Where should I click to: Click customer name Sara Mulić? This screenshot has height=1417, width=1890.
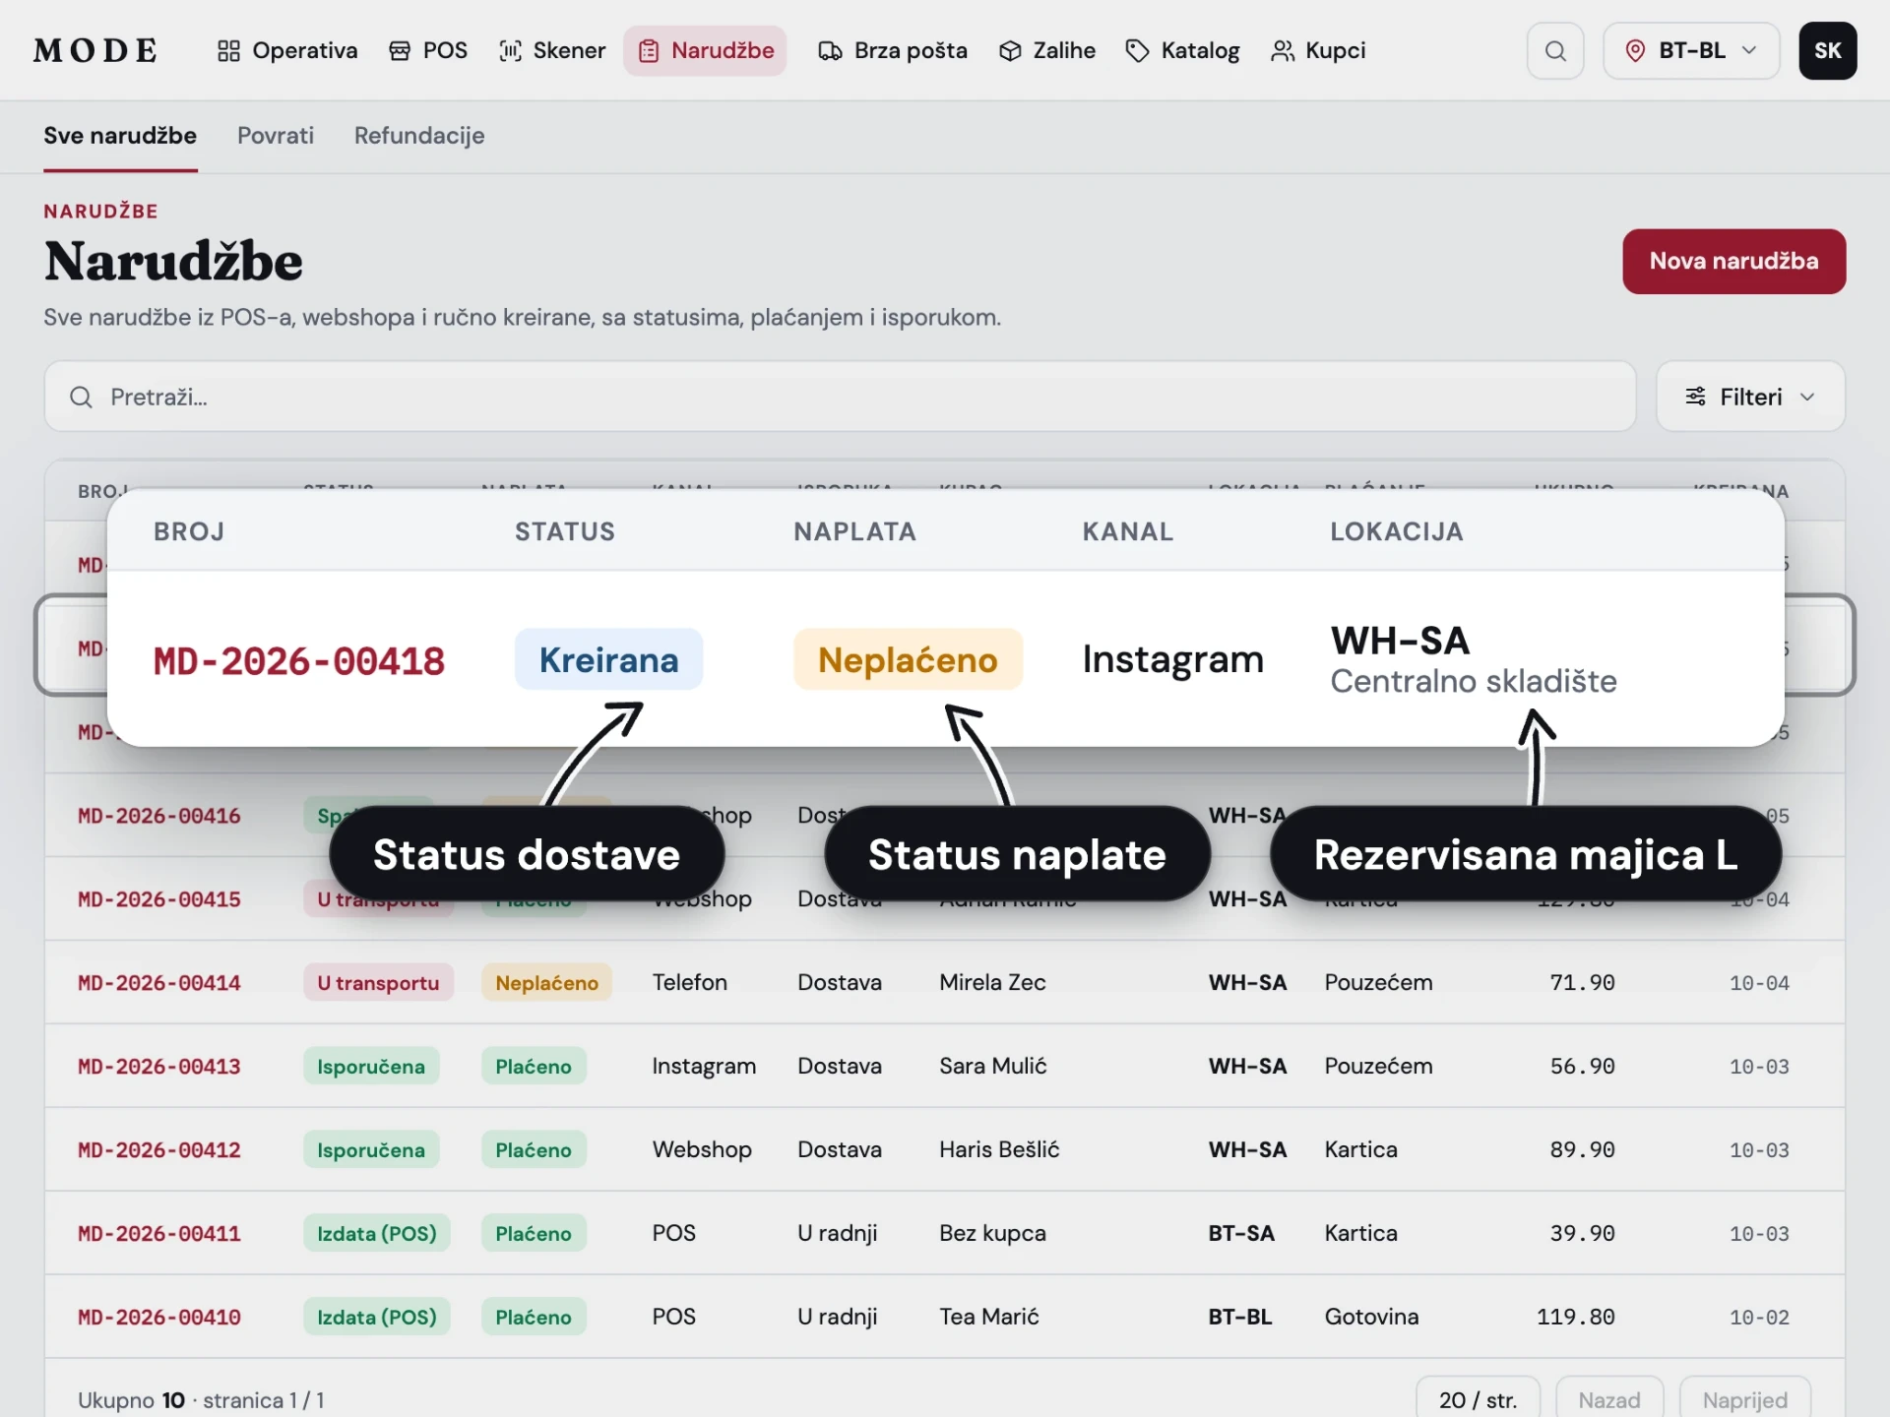pyautogui.click(x=992, y=1067)
